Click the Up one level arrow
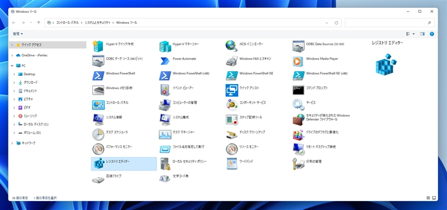 [39, 23]
